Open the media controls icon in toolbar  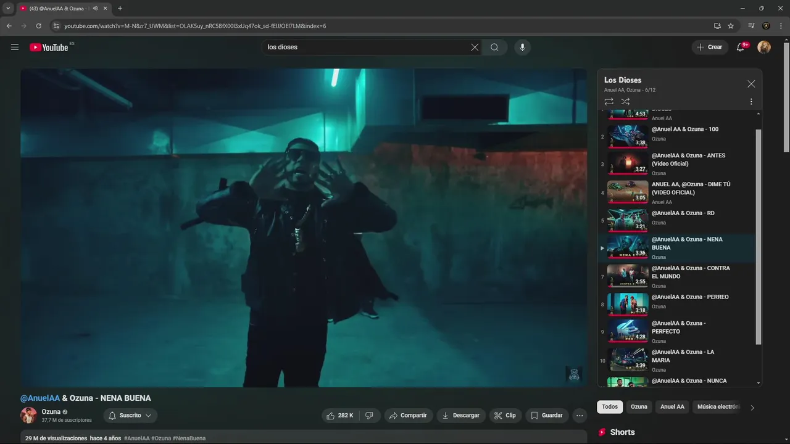pos(751,26)
